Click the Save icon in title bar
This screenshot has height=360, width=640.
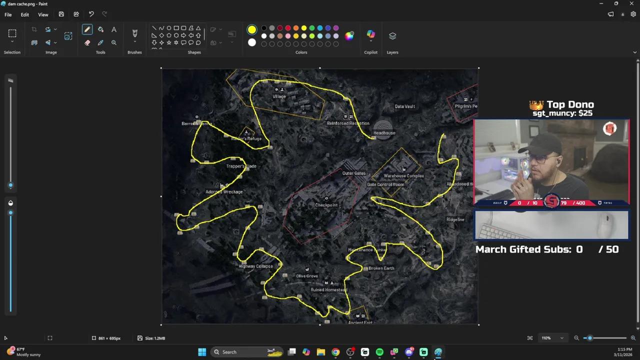point(61,14)
